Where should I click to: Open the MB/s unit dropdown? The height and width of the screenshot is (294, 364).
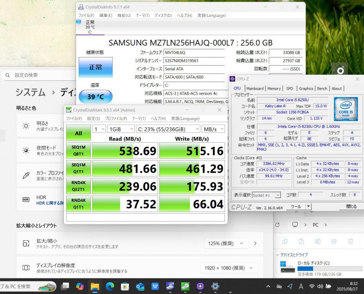click(x=213, y=129)
